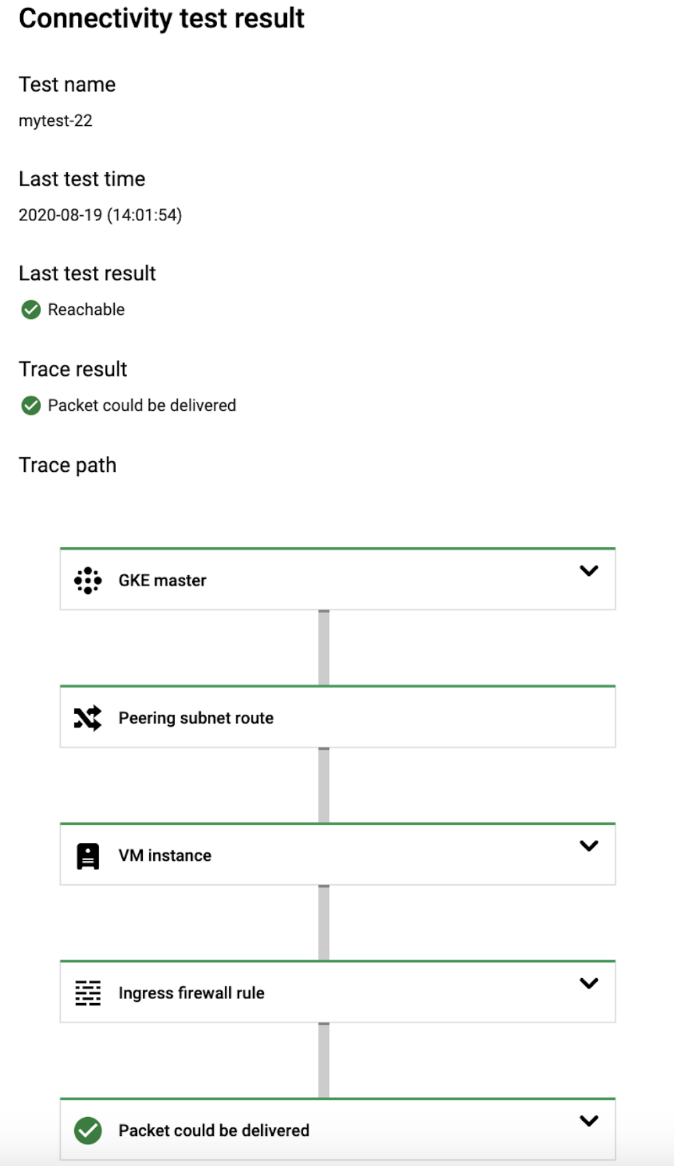
Task: Click the GKE master card
Action: [337, 579]
